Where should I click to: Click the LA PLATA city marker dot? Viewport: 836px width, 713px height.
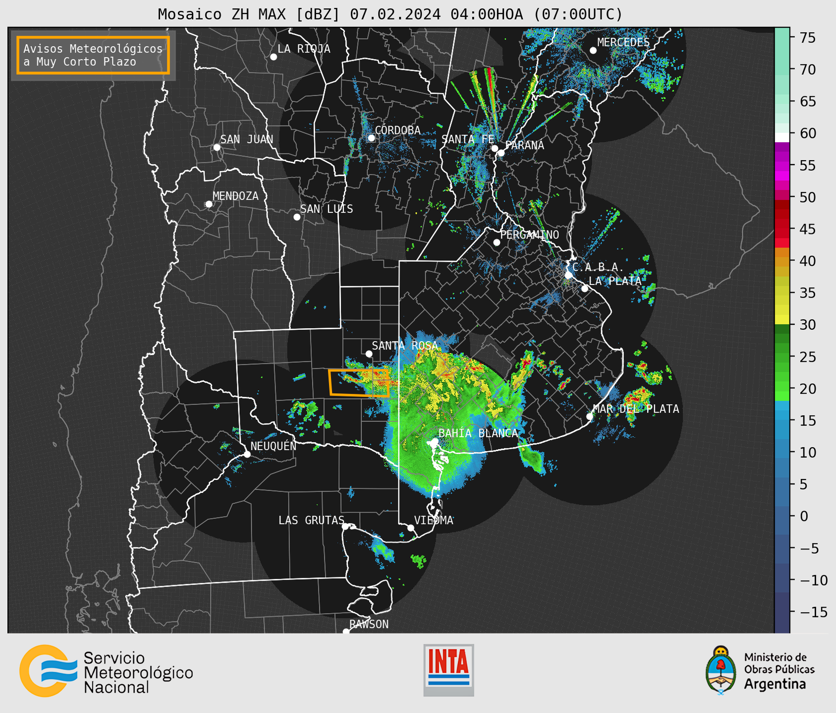585,289
